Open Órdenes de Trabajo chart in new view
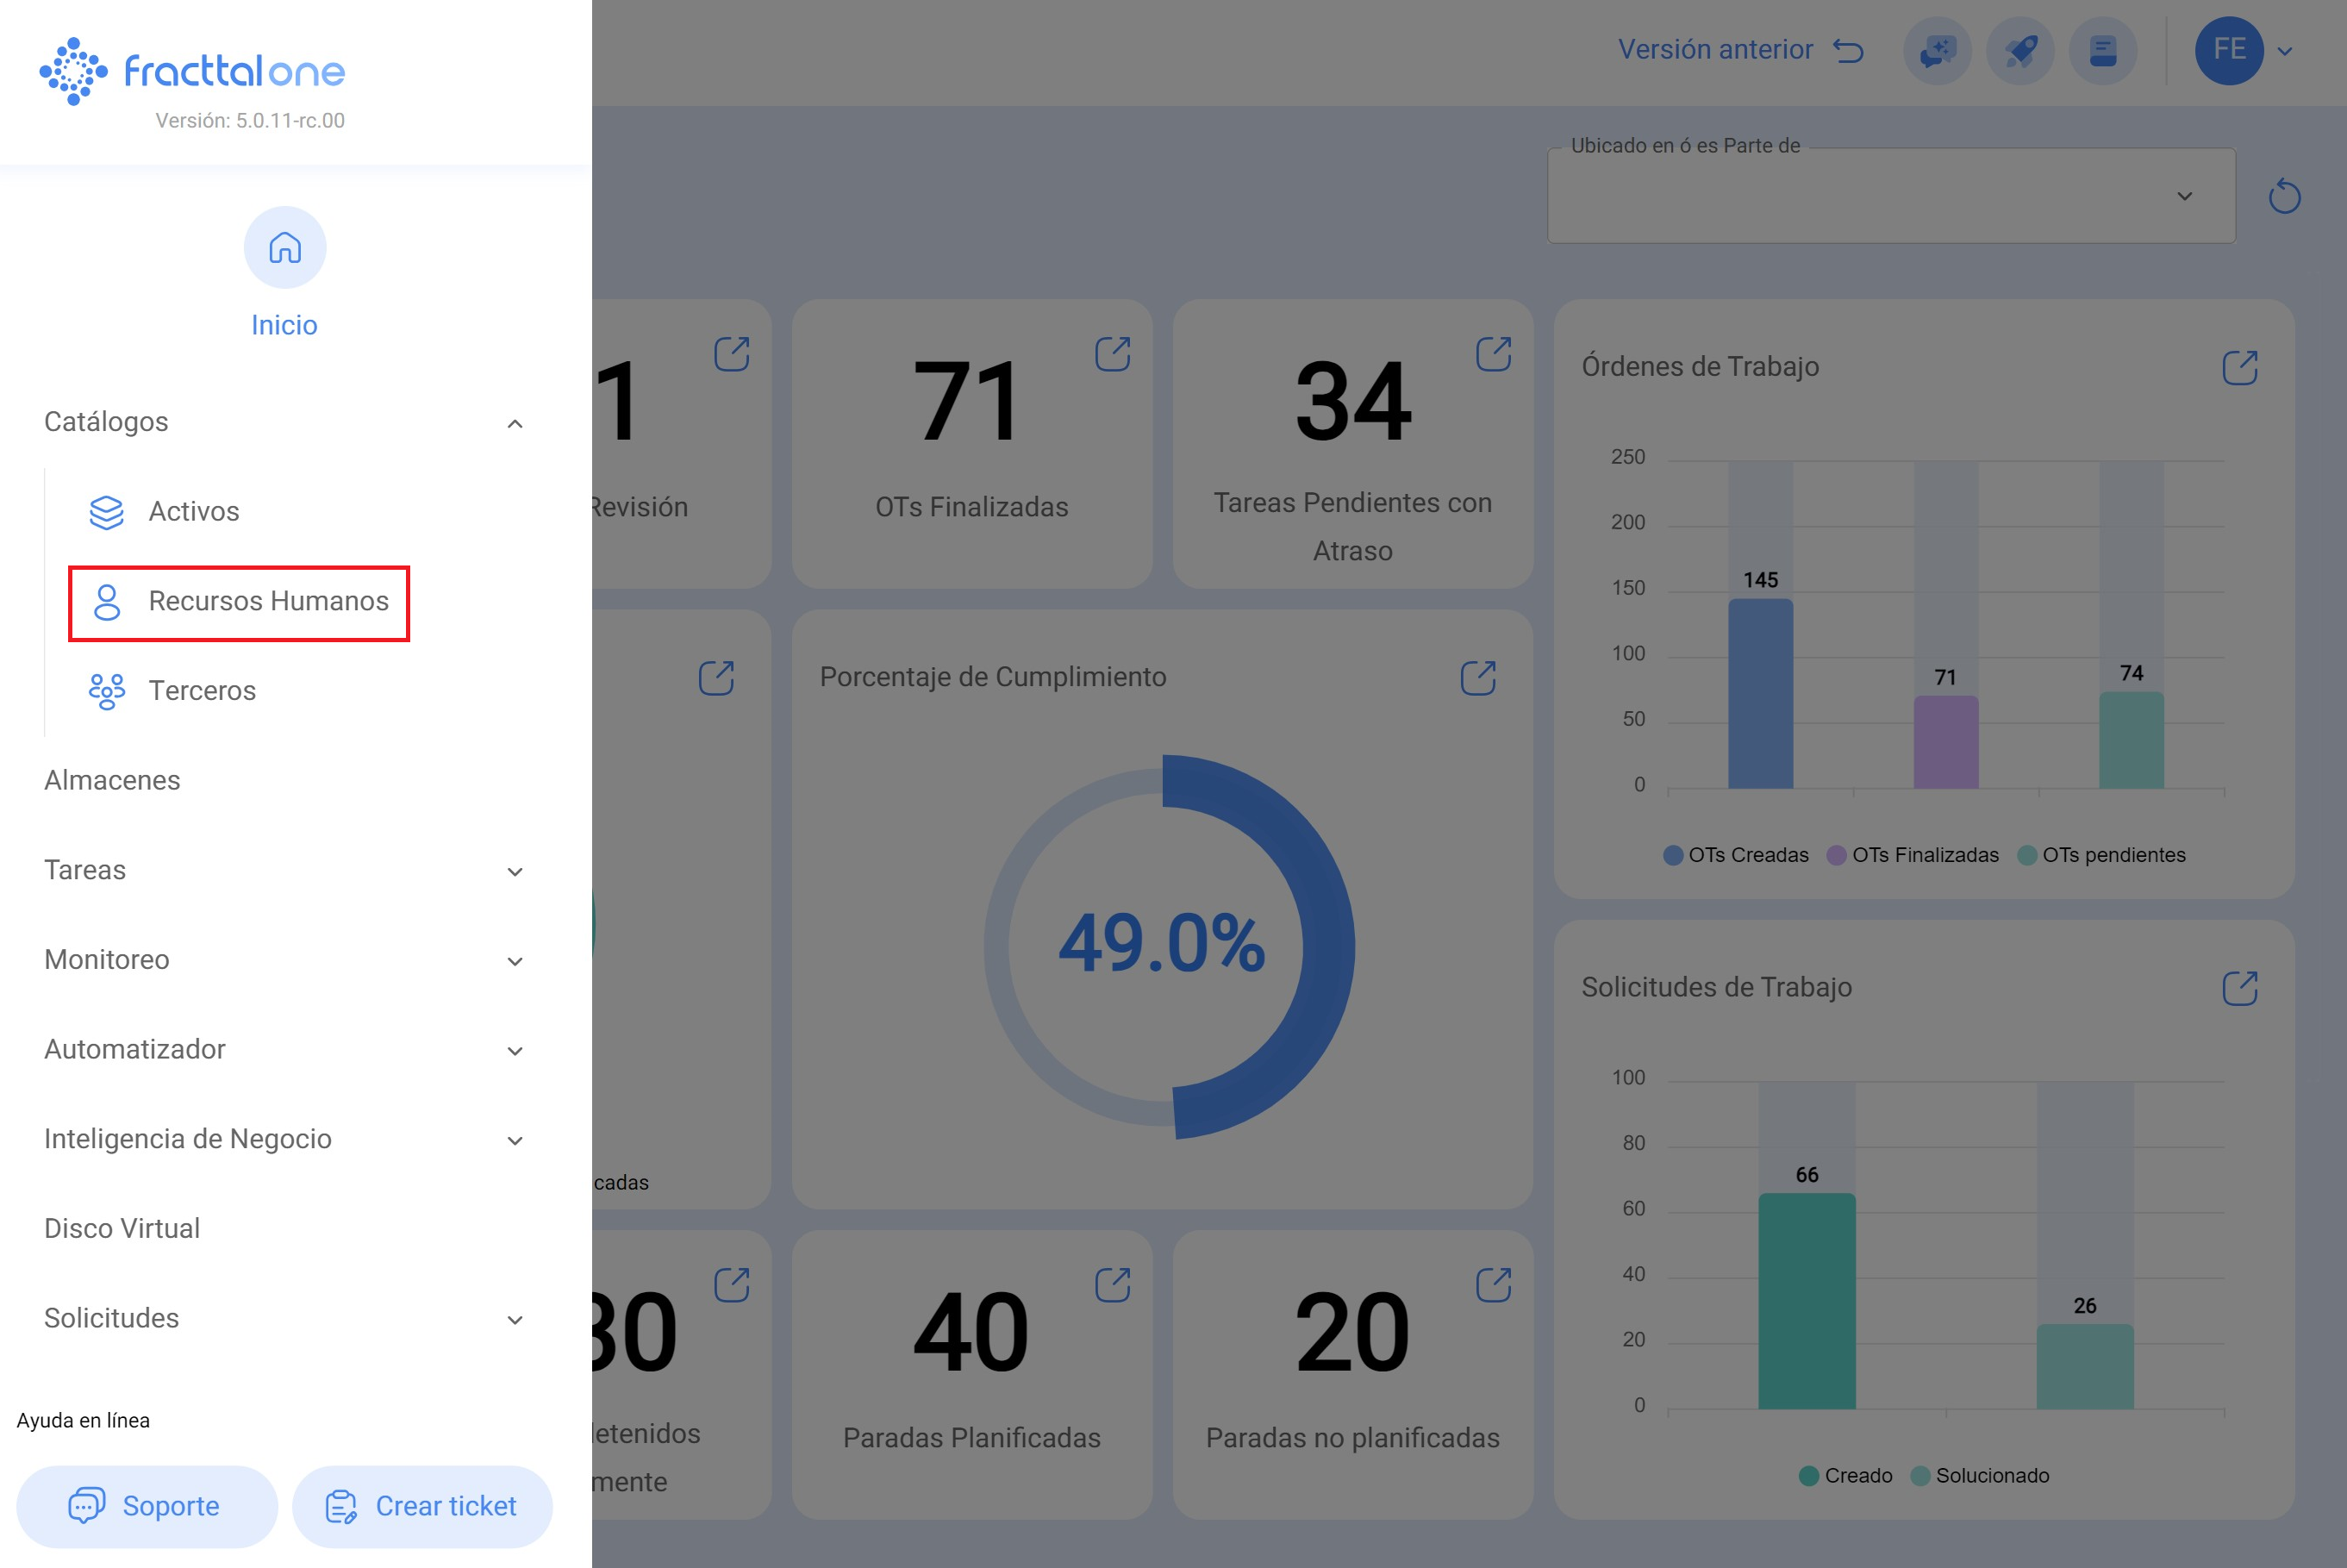The height and width of the screenshot is (1568, 2347). [x=2239, y=368]
